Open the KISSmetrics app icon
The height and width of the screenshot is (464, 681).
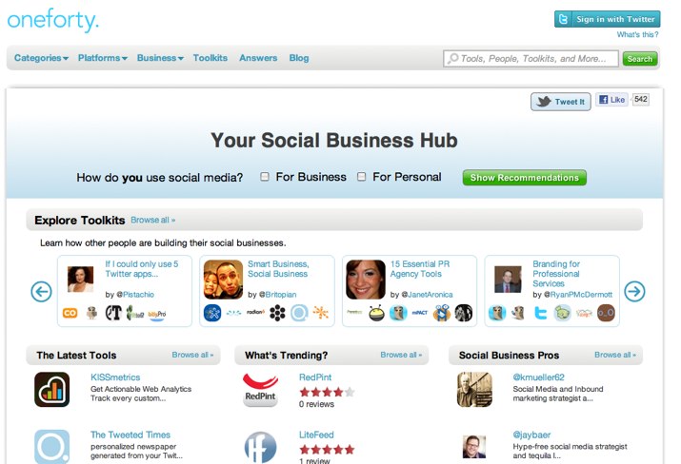click(x=51, y=390)
